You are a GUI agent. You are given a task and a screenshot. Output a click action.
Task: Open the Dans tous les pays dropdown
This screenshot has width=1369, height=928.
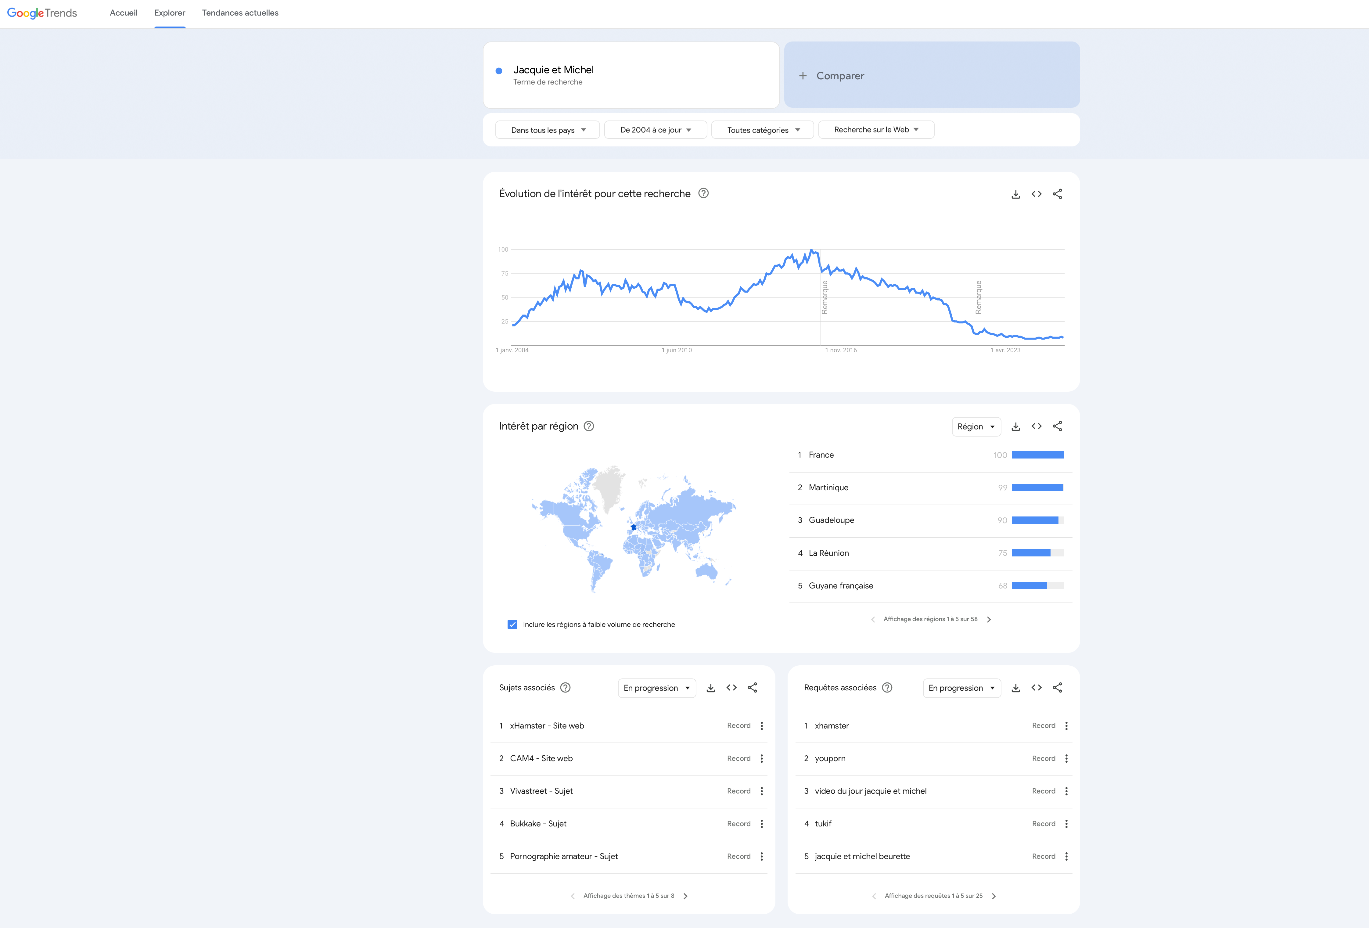[x=547, y=130]
